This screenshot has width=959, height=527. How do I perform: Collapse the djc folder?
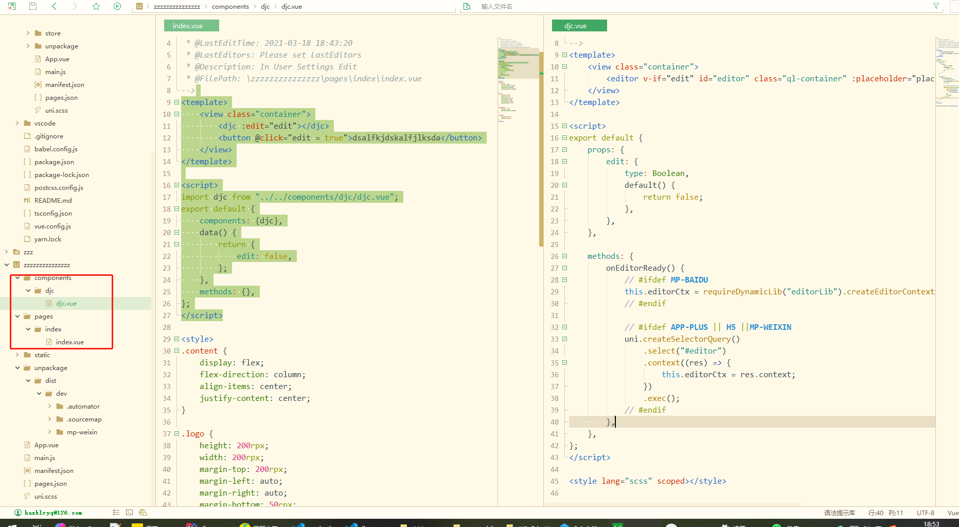28,290
